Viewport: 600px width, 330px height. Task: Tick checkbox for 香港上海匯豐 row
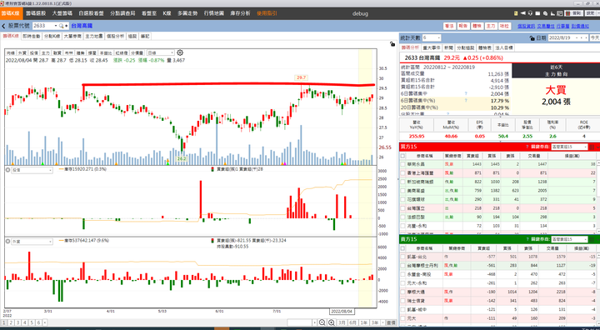(x=402, y=173)
